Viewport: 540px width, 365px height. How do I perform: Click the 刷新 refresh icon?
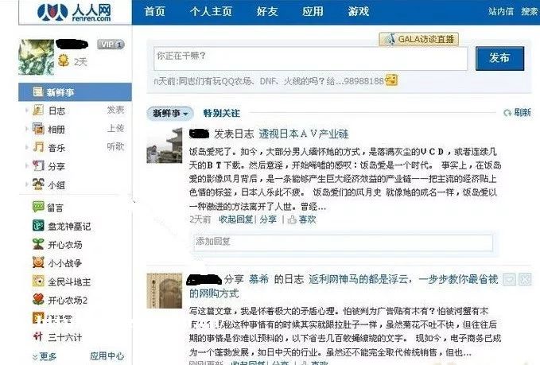[507, 113]
